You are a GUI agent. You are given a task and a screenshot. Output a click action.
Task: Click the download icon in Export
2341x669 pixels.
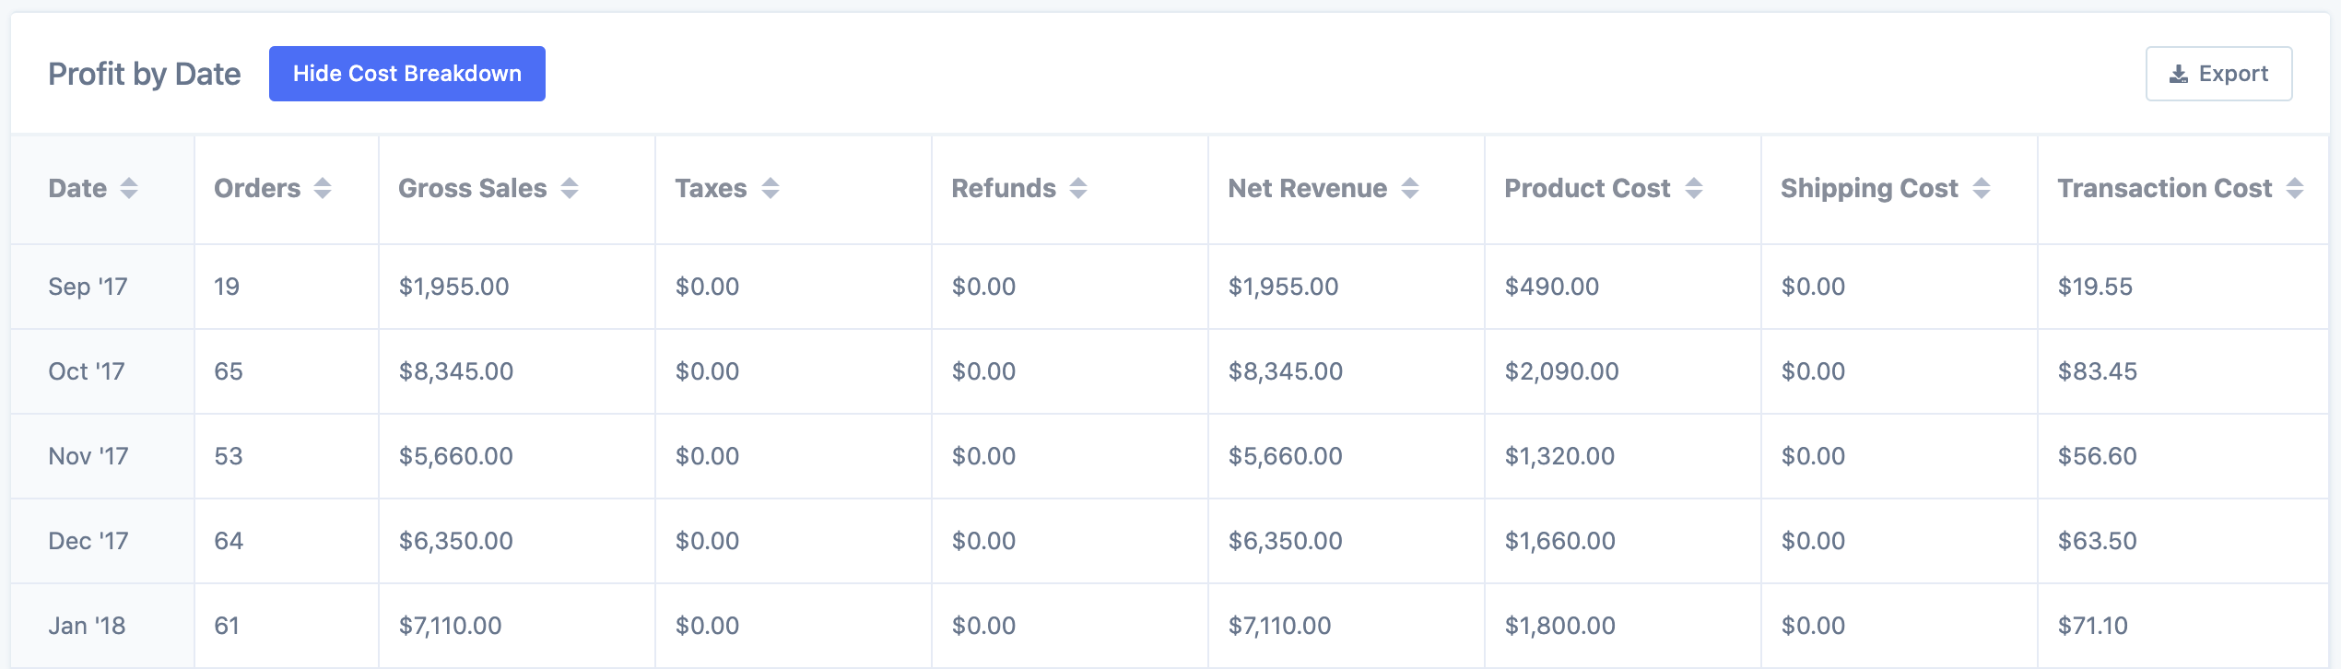pos(2179,74)
